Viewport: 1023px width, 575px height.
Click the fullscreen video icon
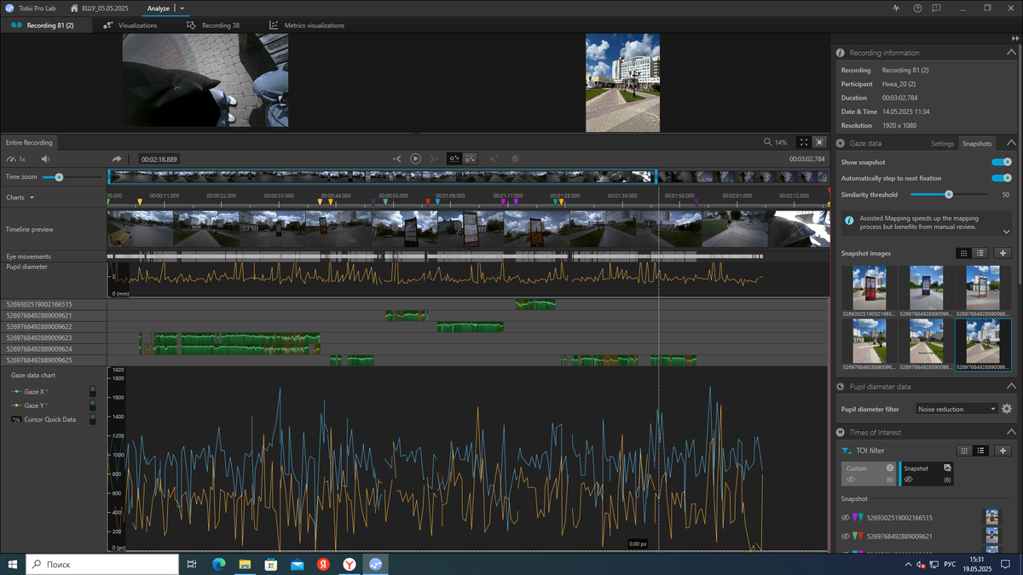click(x=803, y=142)
